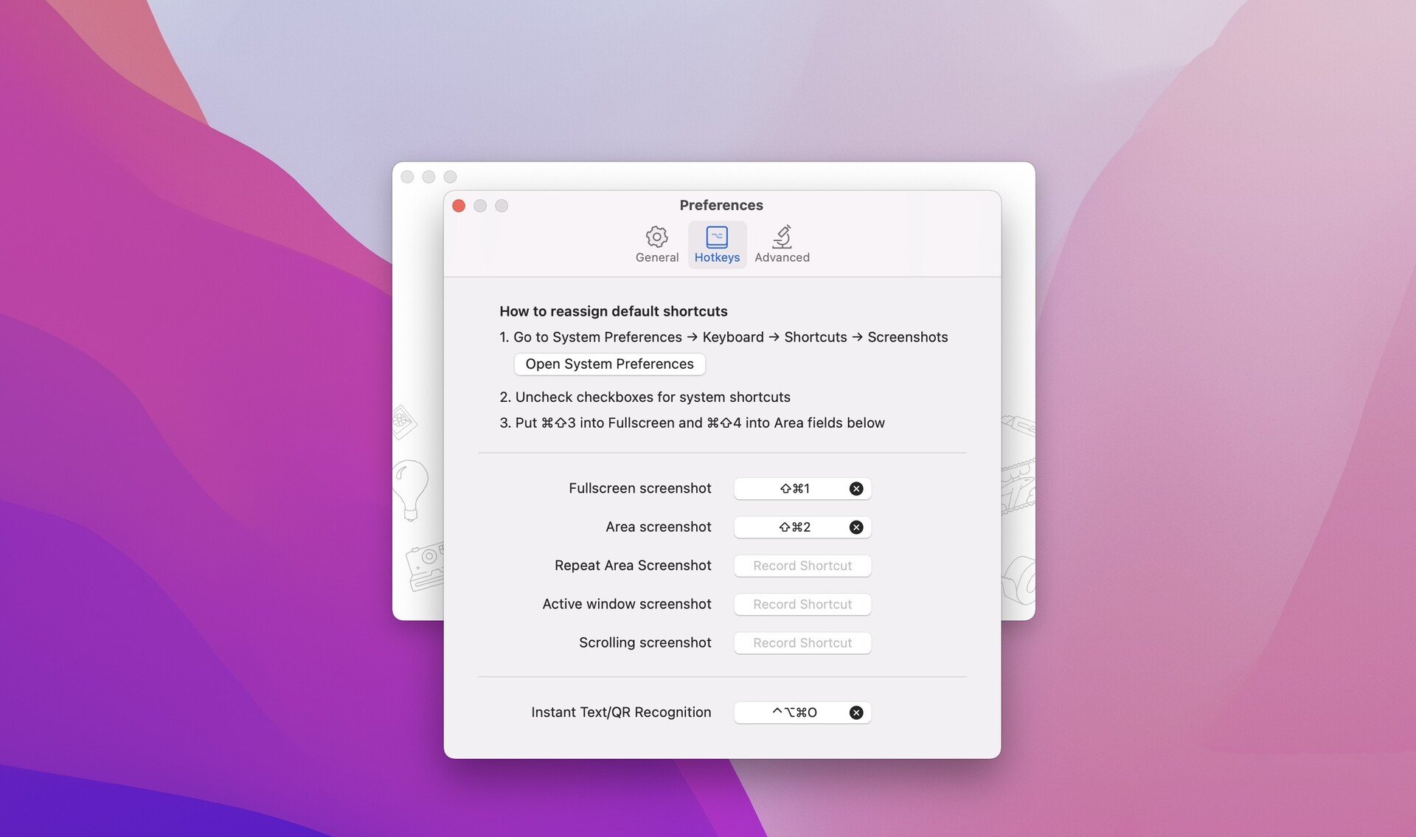Click Open System Preferences button
Image resolution: width=1416 pixels, height=837 pixels.
point(609,364)
